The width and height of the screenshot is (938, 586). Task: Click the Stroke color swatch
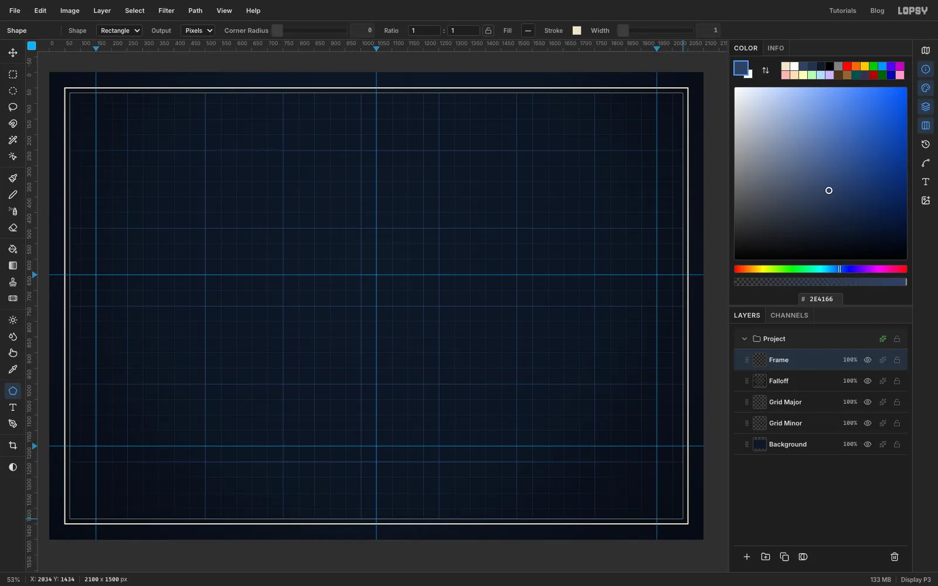(x=577, y=30)
